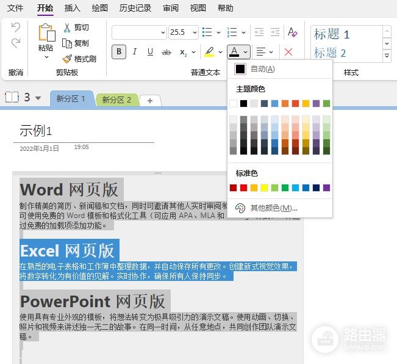Image resolution: width=397 pixels, height=364 pixels.
Task: Apply subscript formatting
Action: (x=184, y=52)
